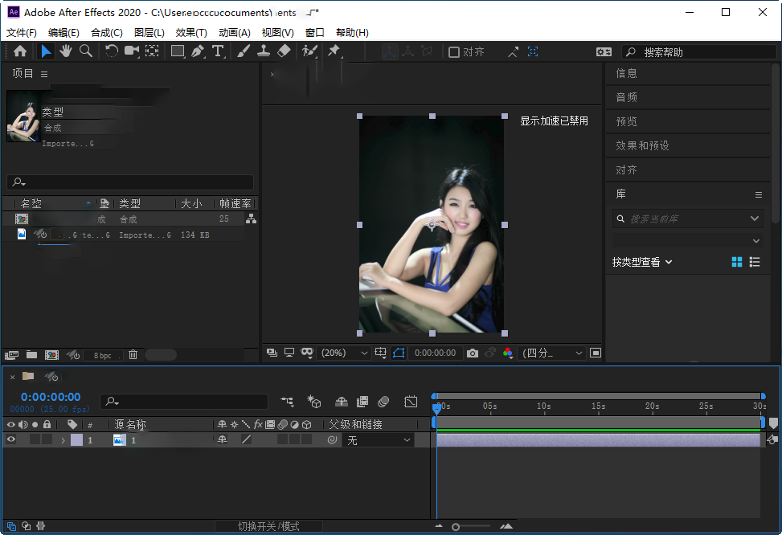Expand layer 1 properties triangle

pyautogui.click(x=63, y=439)
